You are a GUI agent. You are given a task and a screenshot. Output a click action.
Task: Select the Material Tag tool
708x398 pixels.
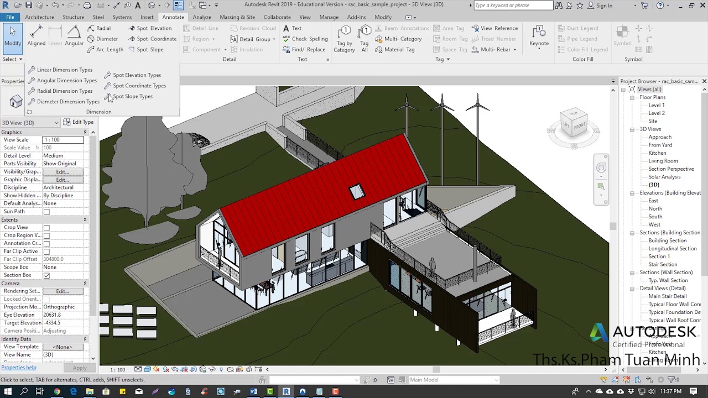pyautogui.click(x=395, y=49)
